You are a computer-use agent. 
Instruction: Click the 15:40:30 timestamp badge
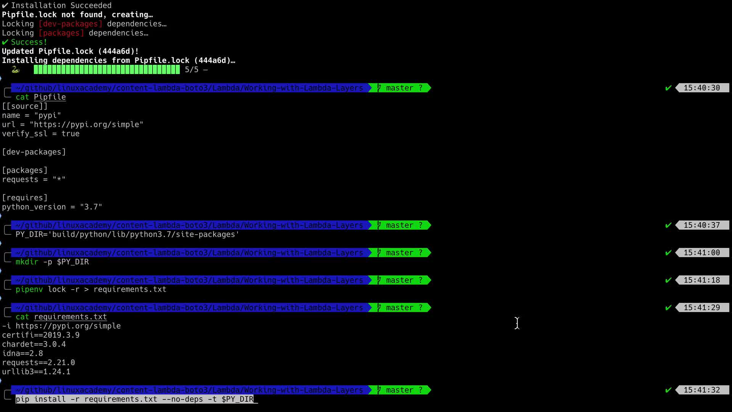point(701,88)
